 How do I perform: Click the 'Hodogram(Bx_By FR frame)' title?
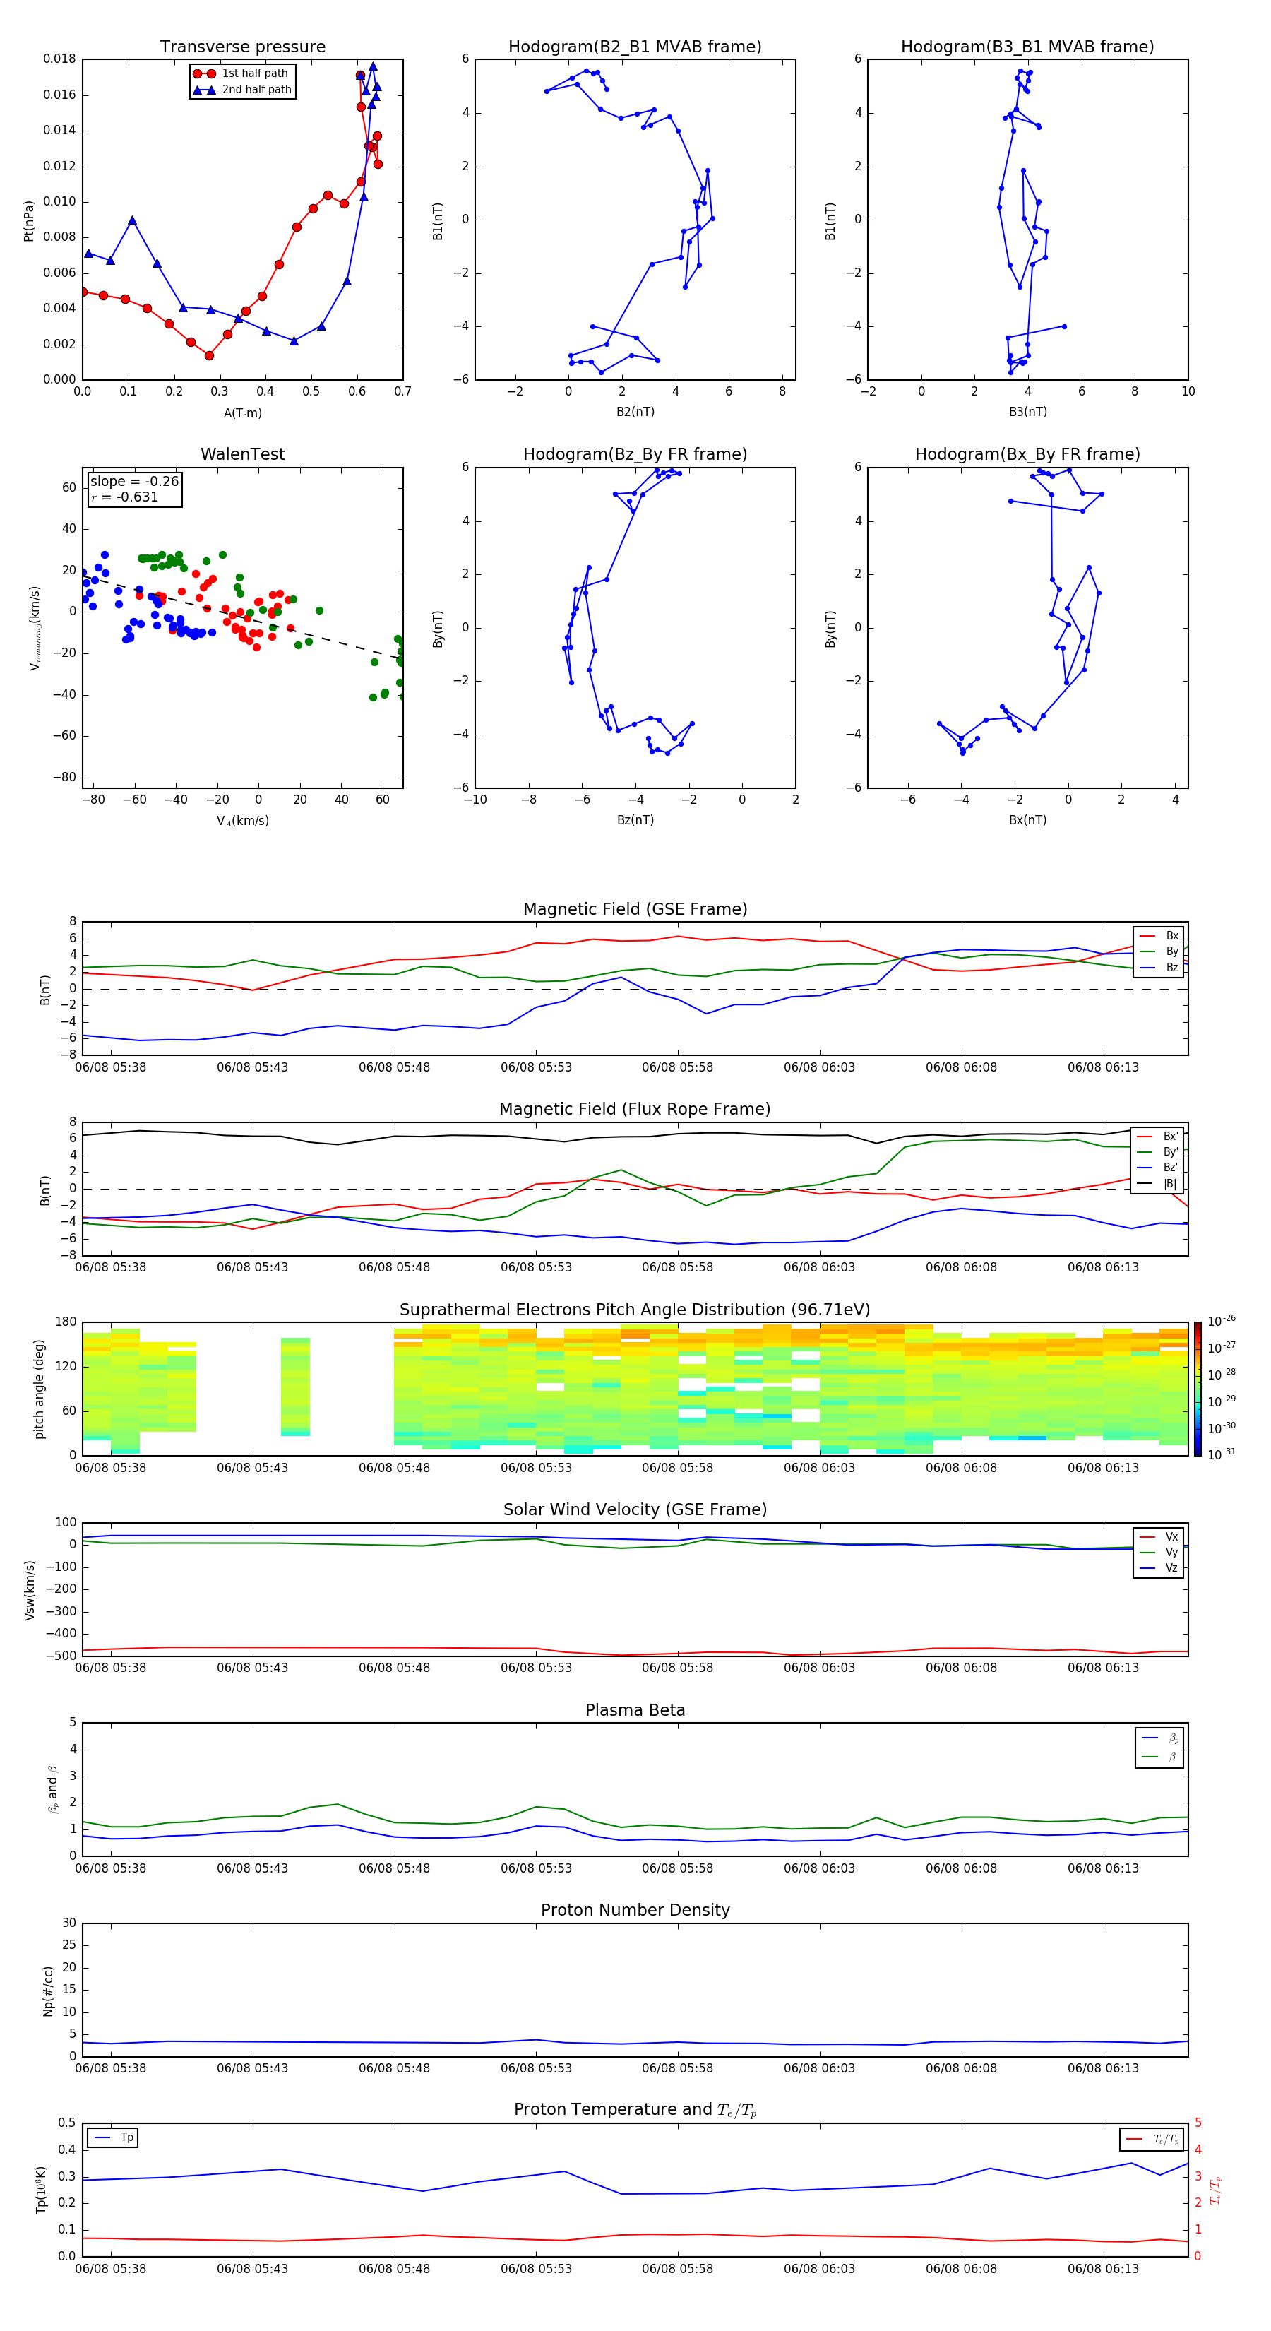point(1027,454)
